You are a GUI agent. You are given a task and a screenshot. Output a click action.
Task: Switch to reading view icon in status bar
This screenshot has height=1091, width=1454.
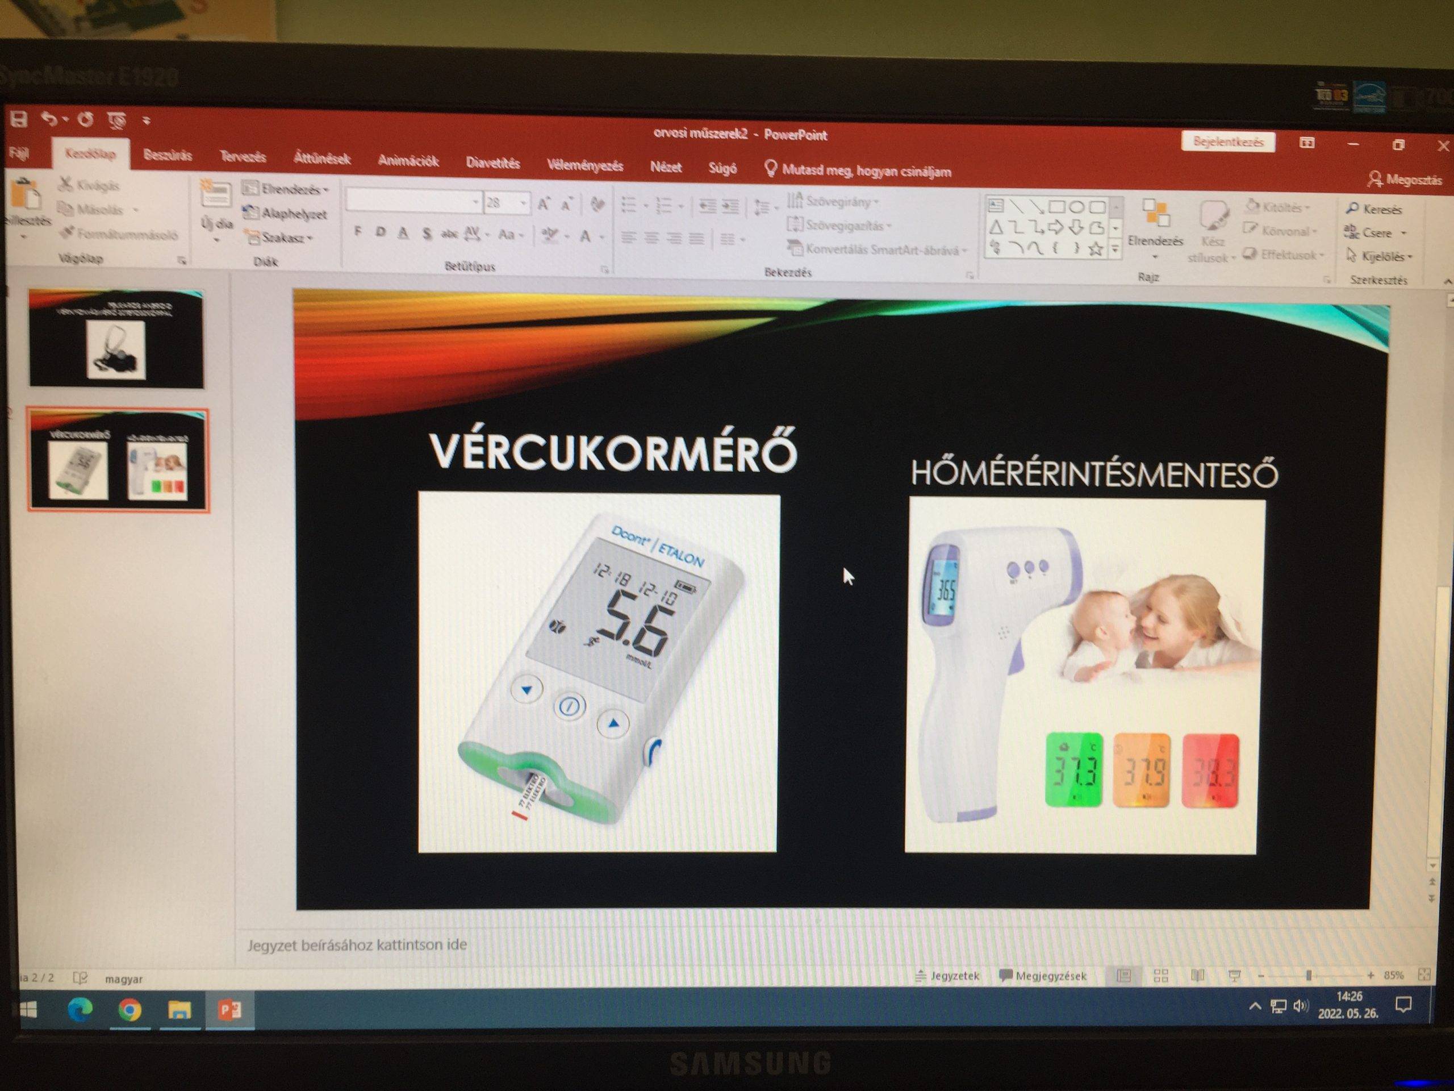click(1198, 976)
